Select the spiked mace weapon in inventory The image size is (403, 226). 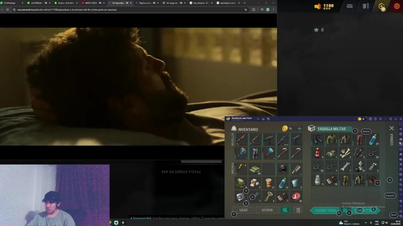click(x=241, y=153)
